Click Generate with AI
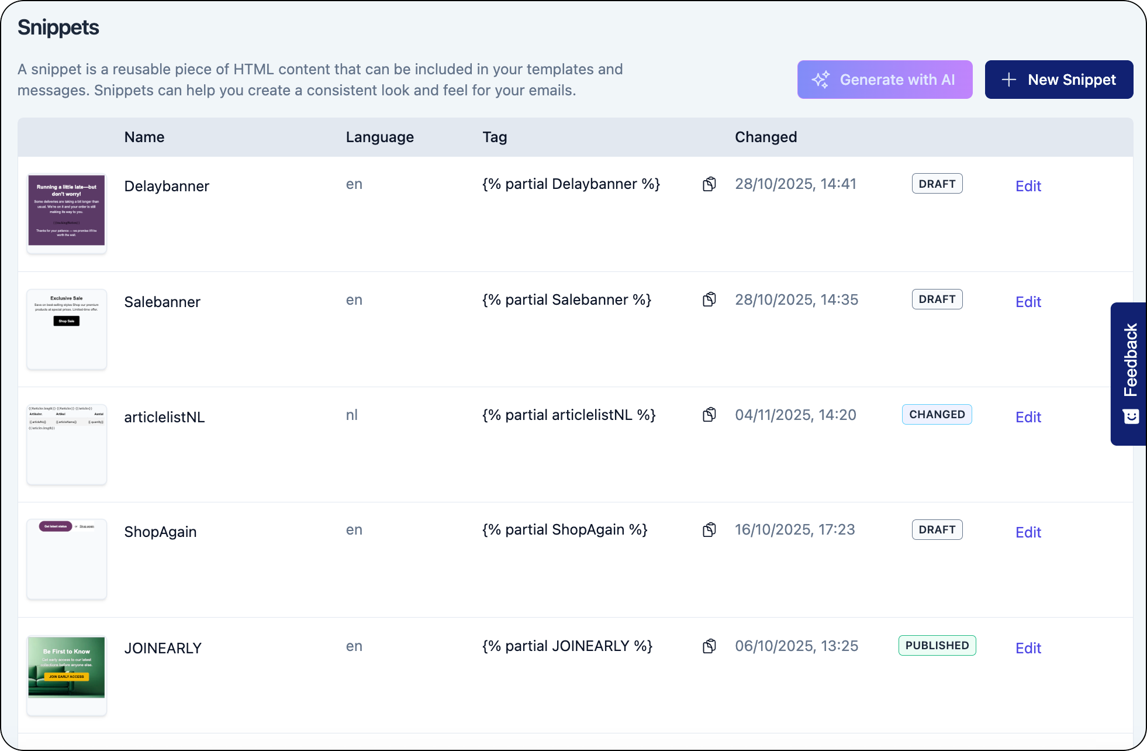Screen dimensions: 1147x751 (x=885, y=80)
